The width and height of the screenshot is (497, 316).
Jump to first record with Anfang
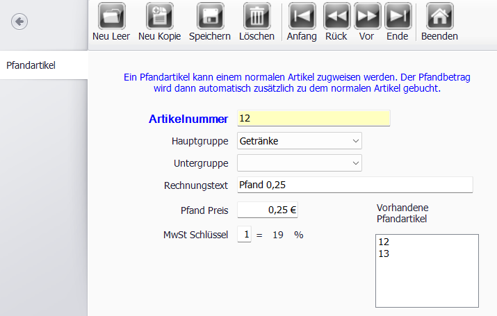click(302, 17)
